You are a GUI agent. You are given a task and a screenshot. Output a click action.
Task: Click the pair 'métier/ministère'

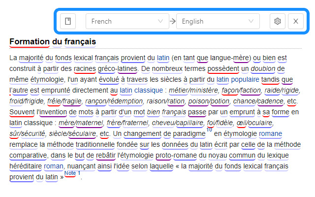(193, 91)
